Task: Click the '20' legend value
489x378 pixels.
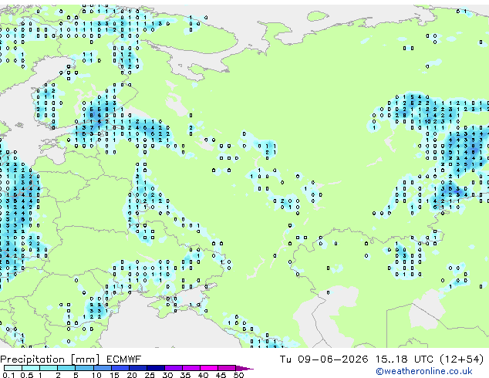Action: pyautogui.click(x=132, y=375)
